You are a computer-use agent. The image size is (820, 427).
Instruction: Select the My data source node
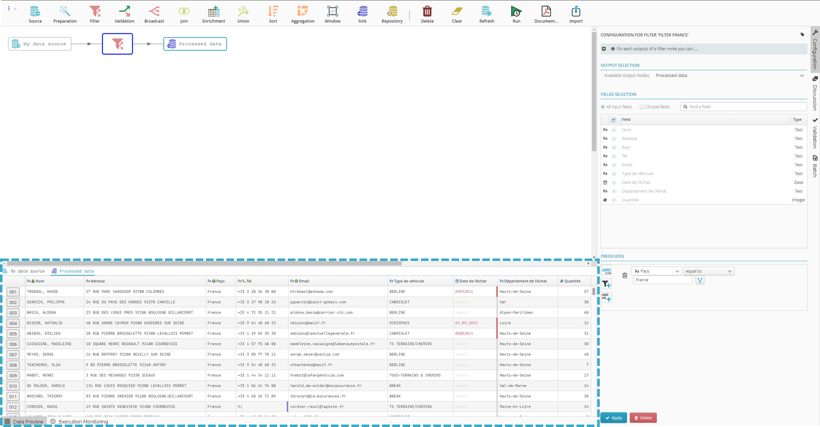pos(40,44)
